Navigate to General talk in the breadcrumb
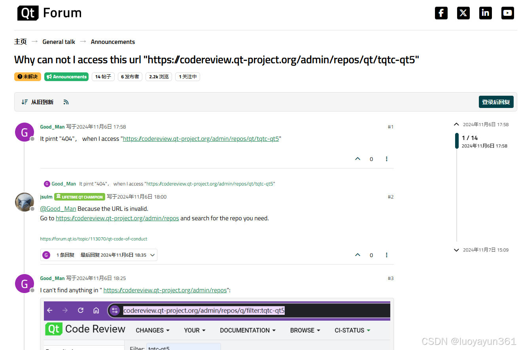The height and width of the screenshot is (350, 518). [x=59, y=42]
